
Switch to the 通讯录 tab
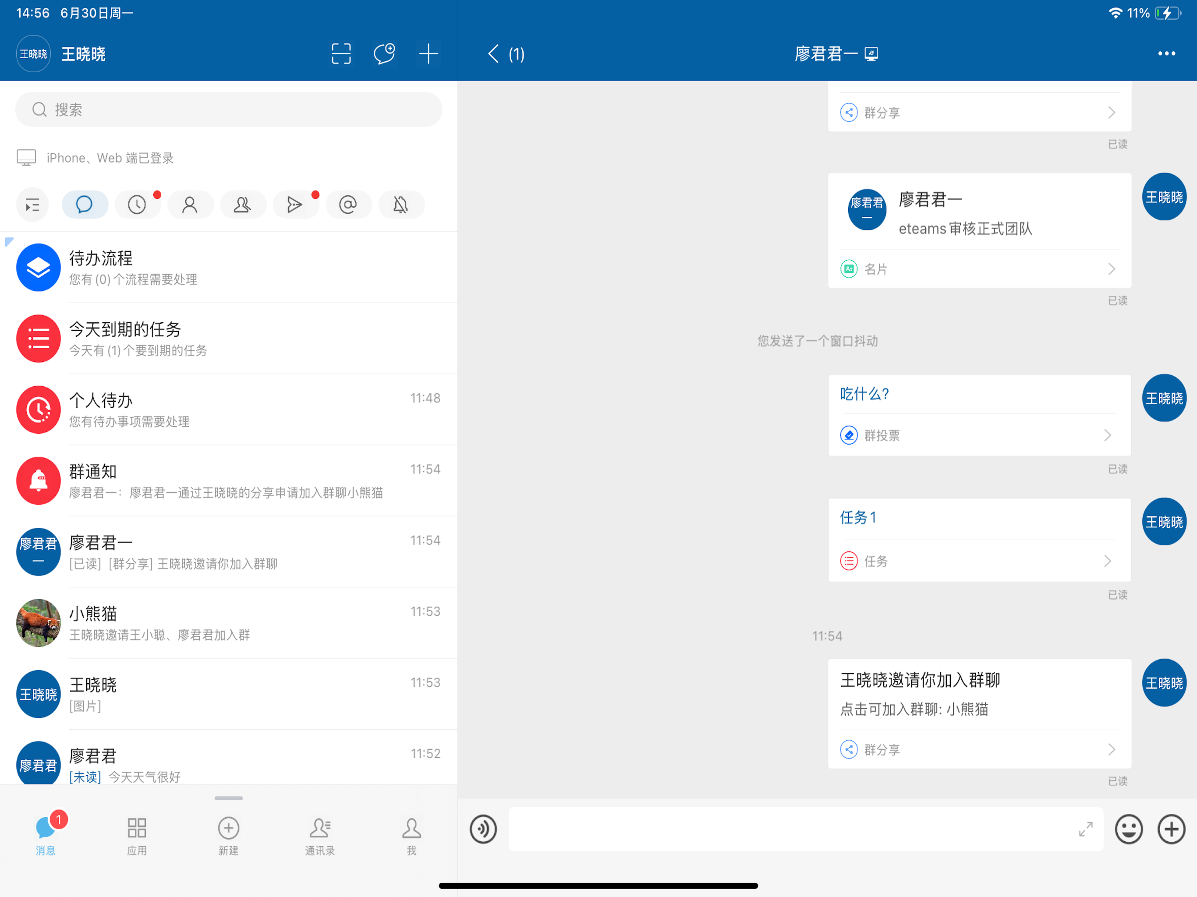(320, 836)
